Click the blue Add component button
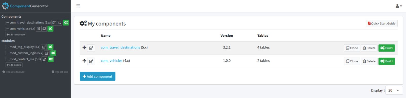This screenshot has height=98, width=406. pos(97,76)
